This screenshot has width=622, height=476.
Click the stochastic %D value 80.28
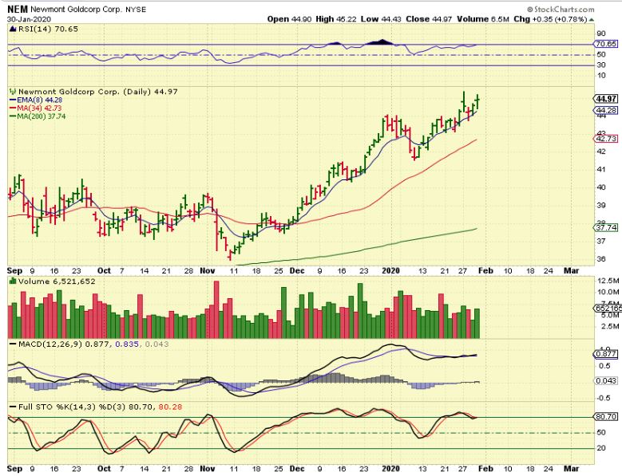tap(170, 407)
